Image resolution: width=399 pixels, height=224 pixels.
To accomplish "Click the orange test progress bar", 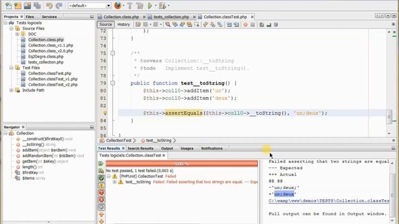I will (x=181, y=164).
